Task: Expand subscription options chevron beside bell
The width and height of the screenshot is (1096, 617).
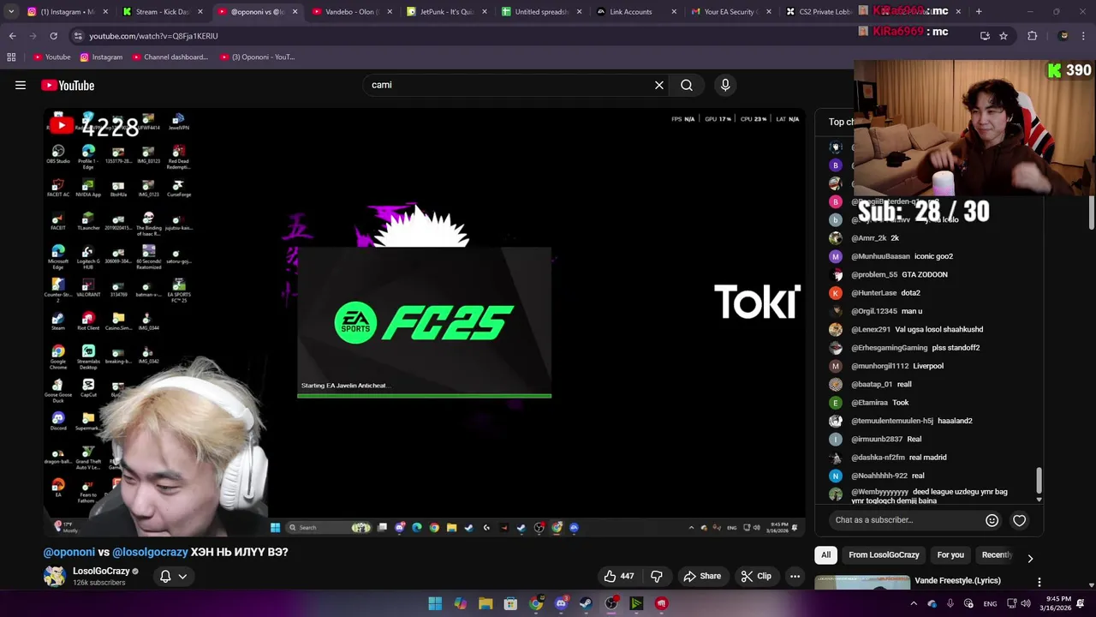Action: pyautogui.click(x=182, y=576)
